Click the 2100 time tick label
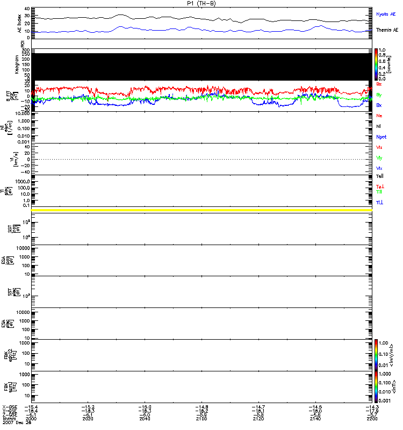 [x=201, y=419]
